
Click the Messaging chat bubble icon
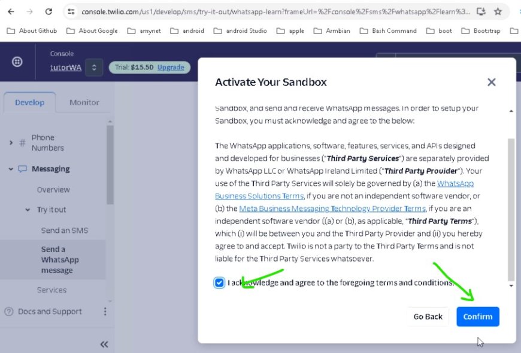(x=22, y=169)
